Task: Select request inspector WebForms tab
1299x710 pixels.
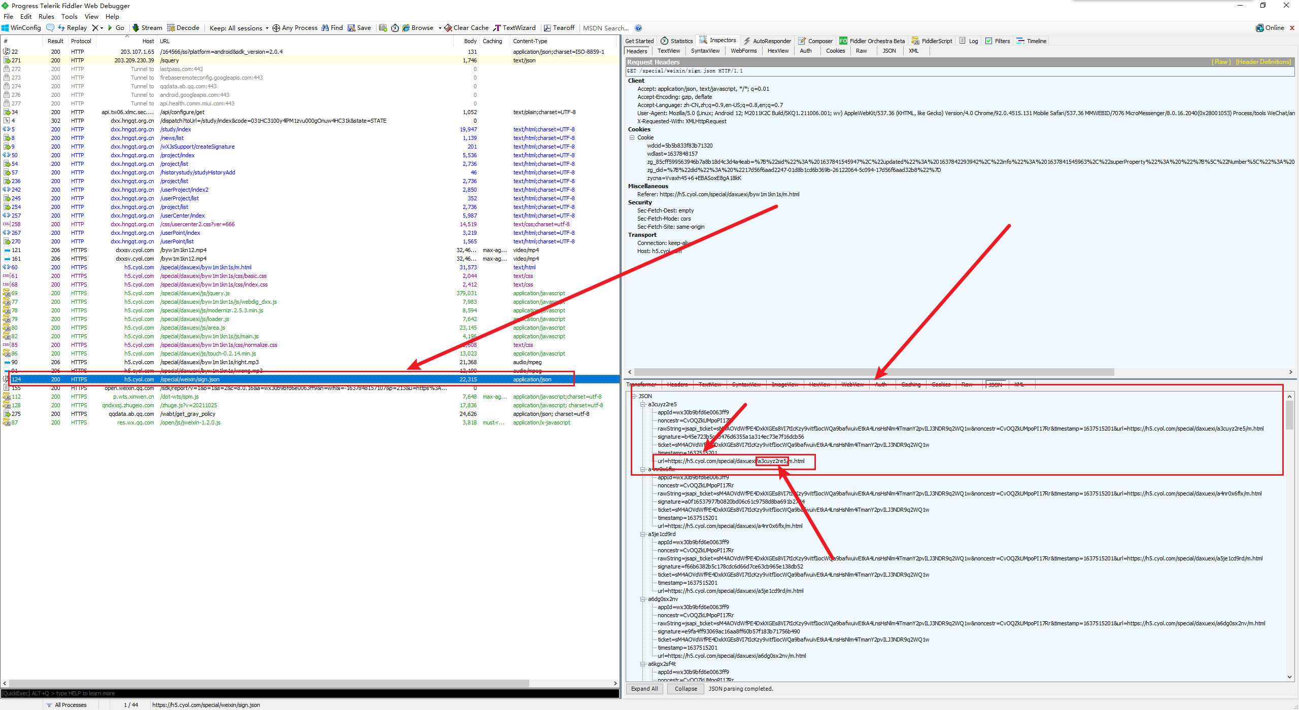Action: tap(744, 51)
